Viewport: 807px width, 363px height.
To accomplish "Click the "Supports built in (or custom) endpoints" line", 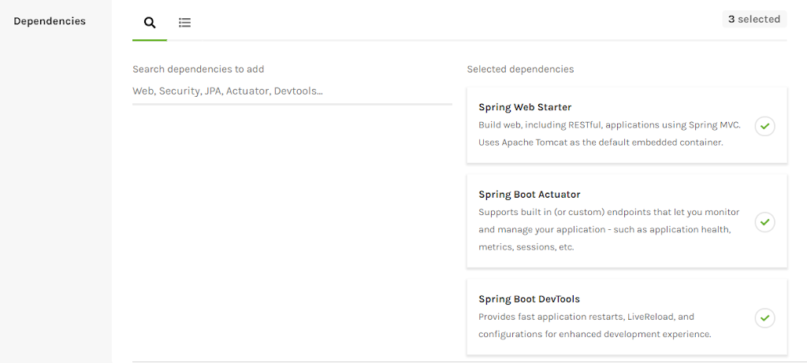I will click(609, 212).
